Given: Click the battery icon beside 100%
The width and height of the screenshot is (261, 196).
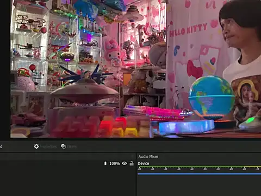Looking at the screenshot, I should tap(105, 163).
